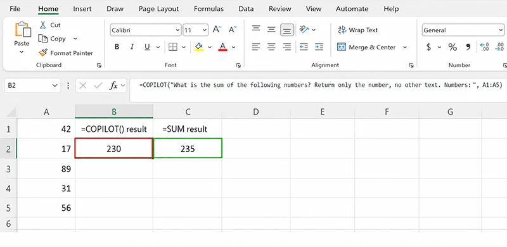Select the Format Painter brush
507x247 pixels.
pyautogui.click(x=42, y=53)
